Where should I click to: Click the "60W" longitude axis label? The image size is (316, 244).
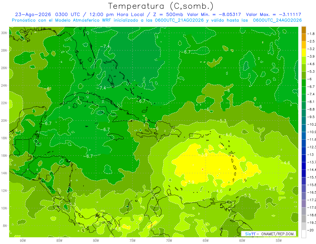point(242,241)
